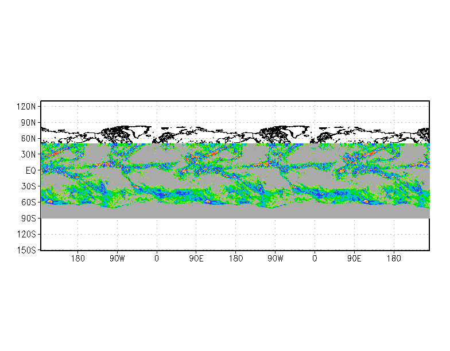Image resolution: width=450 pixels, height=351 pixels.
Task: Click the first 90W longitude label from left
Action: pos(118,259)
